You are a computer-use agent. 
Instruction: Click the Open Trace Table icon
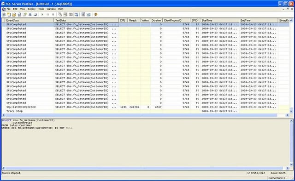19,14
